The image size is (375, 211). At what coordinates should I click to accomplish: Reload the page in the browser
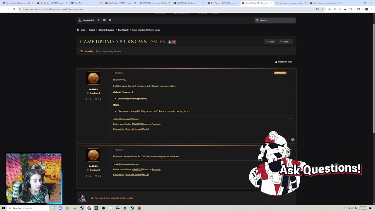pyautogui.click(x=13, y=9)
